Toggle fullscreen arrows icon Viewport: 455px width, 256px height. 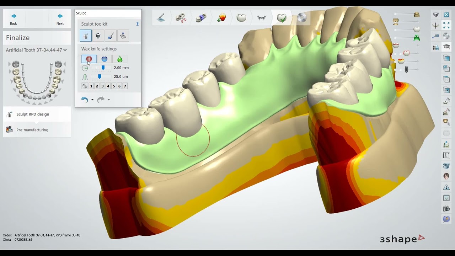pyautogui.click(x=446, y=26)
